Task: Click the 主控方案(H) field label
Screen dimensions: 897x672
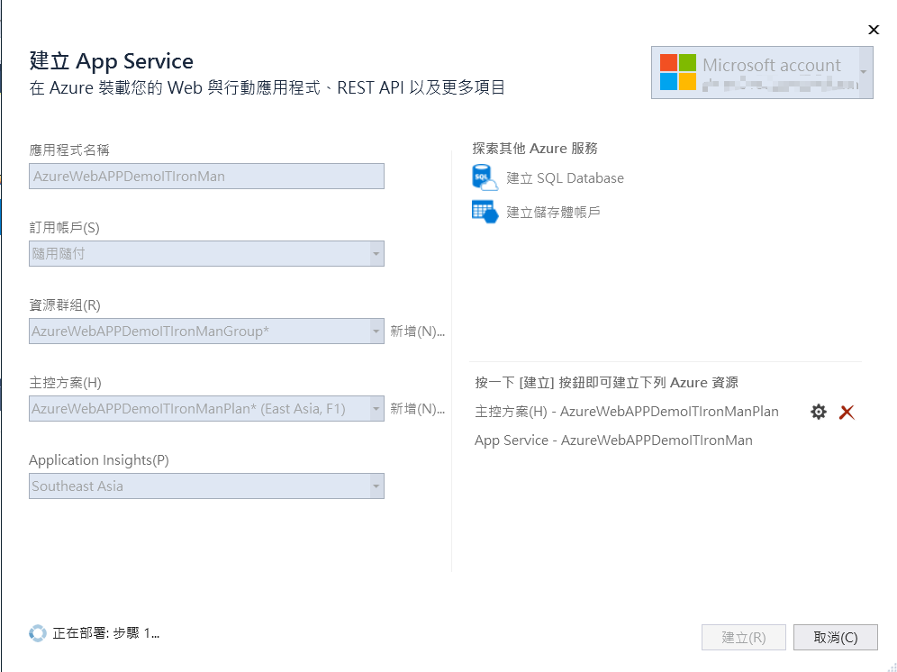Action: click(65, 382)
